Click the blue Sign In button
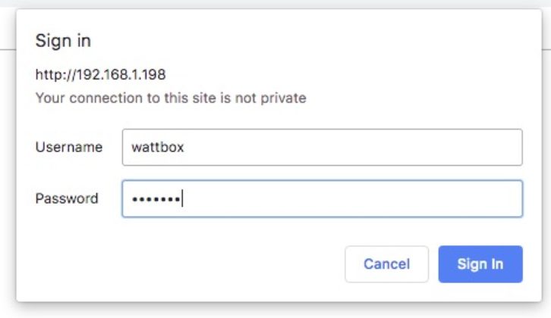The height and width of the screenshot is (318, 551). [480, 264]
